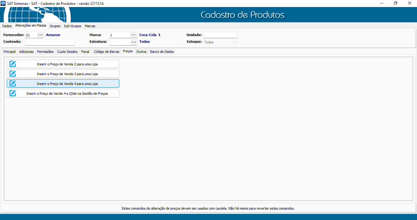Click the Fornecedor code field
Screen dimensions: 417x220
tap(31, 35)
